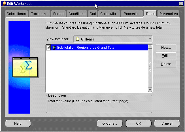Switch to the Select Items tab
The width and height of the screenshot is (185, 132).
pyautogui.click(x=16, y=14)
